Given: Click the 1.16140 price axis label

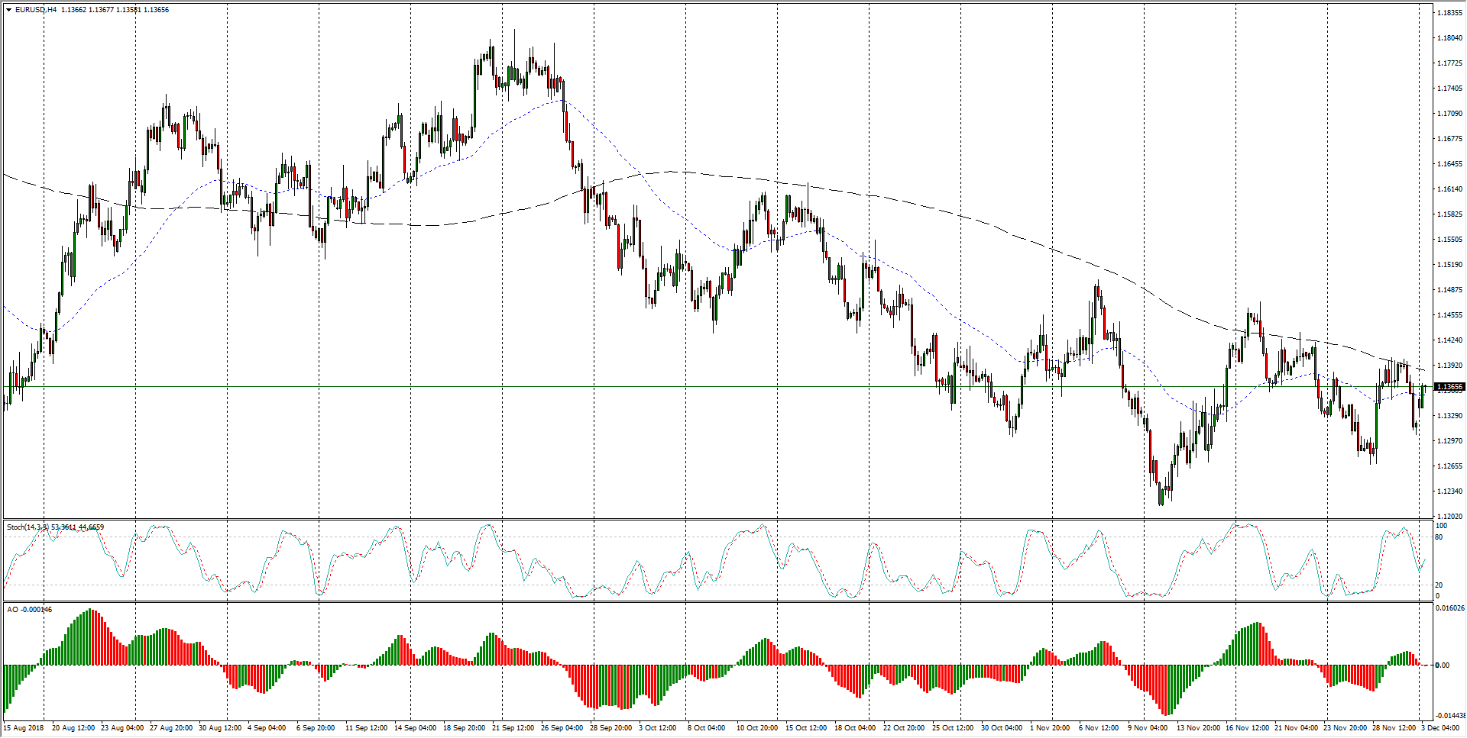Looking at the screenshot, I should click(1449, 189).
